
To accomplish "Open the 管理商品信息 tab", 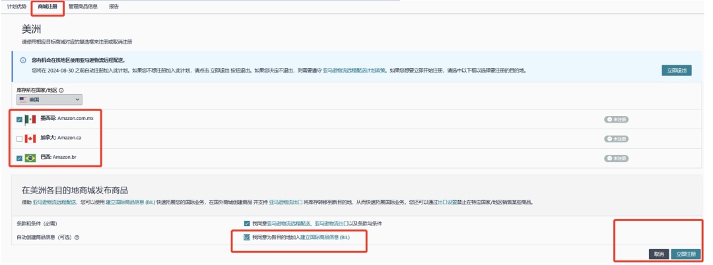I will pyautogui.click(x=83, y=7).
